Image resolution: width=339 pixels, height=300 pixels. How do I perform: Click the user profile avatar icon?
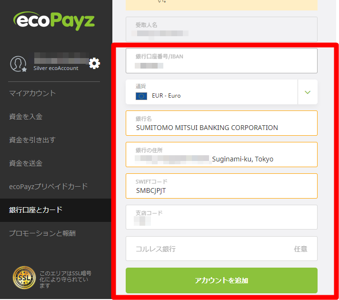pyautogui.click(x=18, y=64)
